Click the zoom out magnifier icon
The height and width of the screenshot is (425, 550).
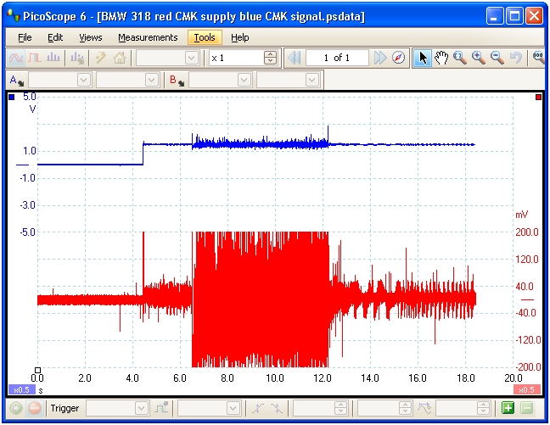[497, 58]
